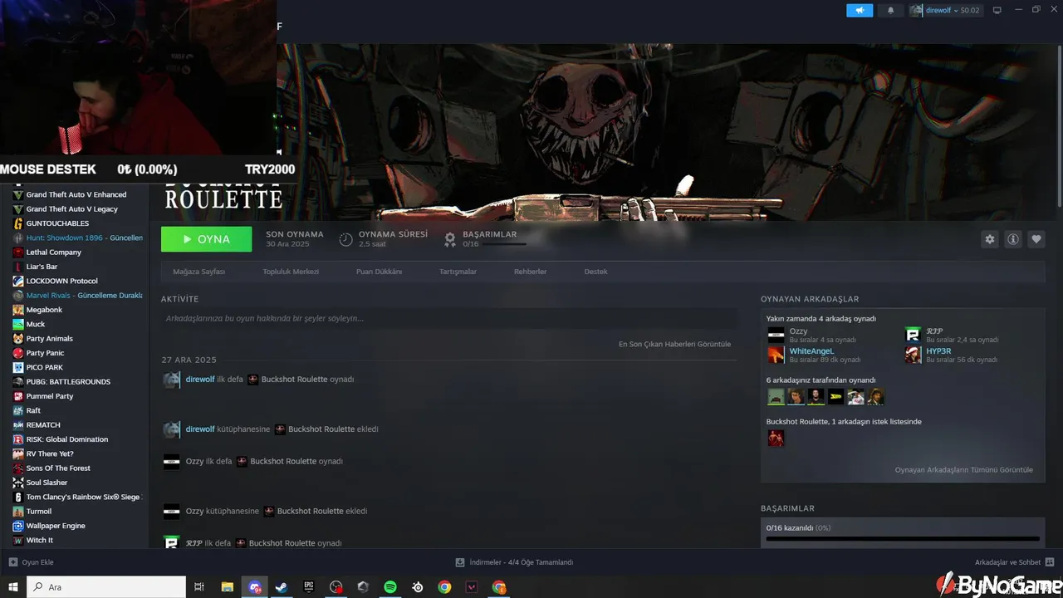Screen dimensions: 1063x598
Task: Expand the direwolf account dropdown
Action: click(x=945, y=10)
